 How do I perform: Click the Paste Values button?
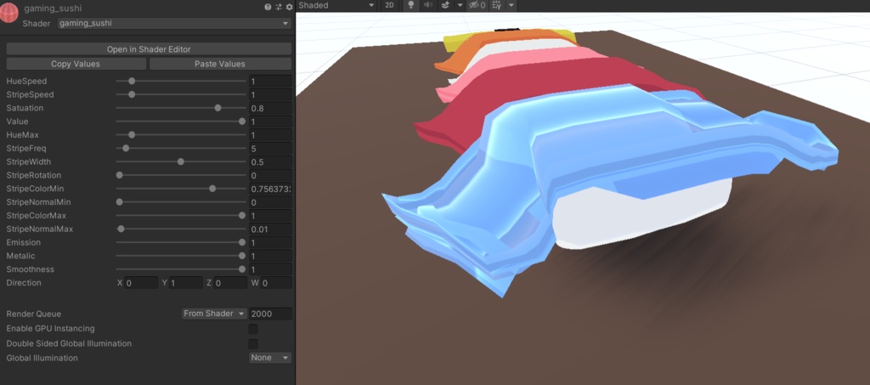coord(220,64)
